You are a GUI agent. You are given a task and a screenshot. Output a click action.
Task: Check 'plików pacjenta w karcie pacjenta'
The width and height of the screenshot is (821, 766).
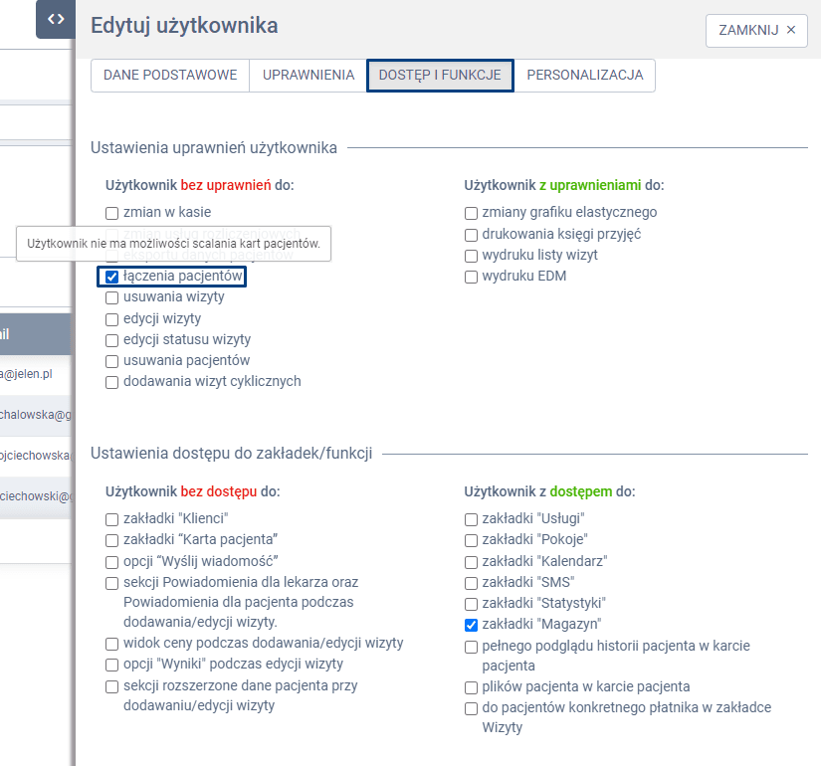pyautogui.click(x=471, y=687)
